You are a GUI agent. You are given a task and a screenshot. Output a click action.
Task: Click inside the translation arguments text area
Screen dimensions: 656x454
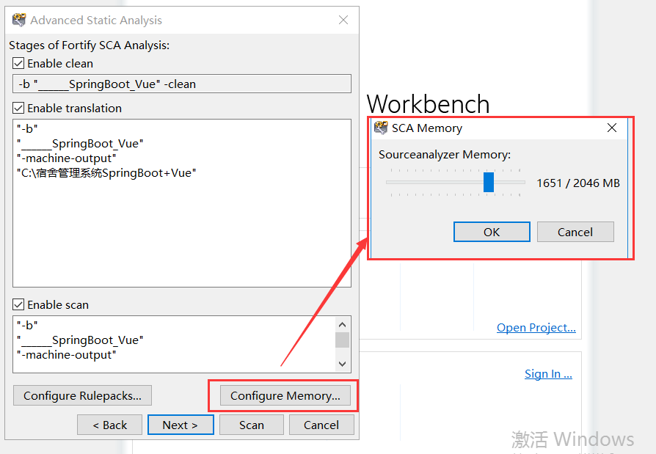coord(182,203)
